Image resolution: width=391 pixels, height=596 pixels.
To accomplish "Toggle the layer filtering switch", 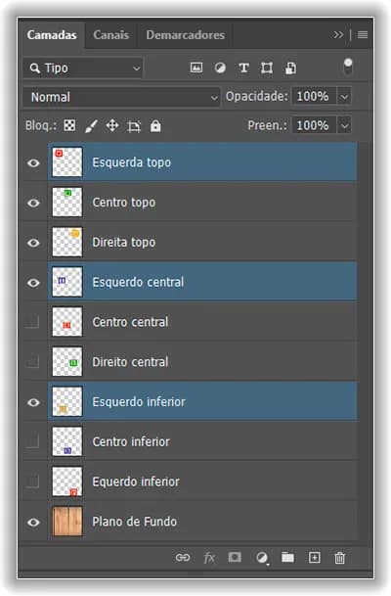I will (x=348, y=67).
